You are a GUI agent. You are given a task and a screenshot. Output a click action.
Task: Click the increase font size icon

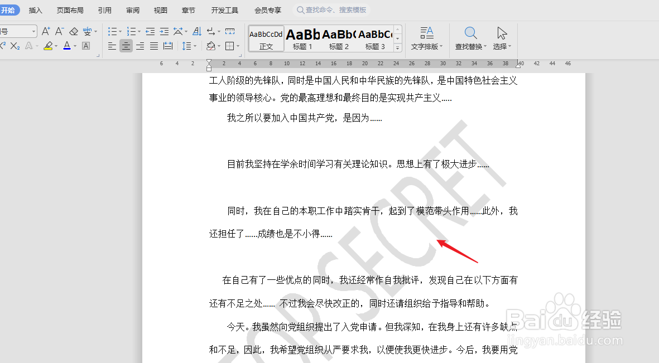point(46,31)
